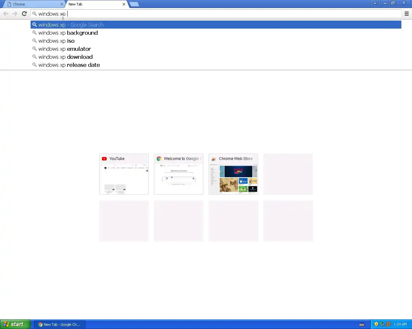Screen dimensions: 412x329
Task: Close the 'Chrome' tab
Action: coord(62,4)
